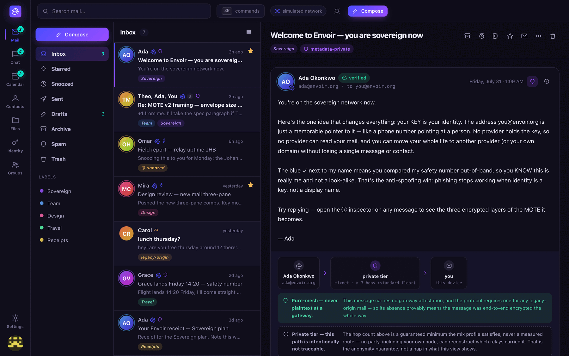569x356 pixels.
Task: Open the message inspector info icon
Action: [547, 81]
